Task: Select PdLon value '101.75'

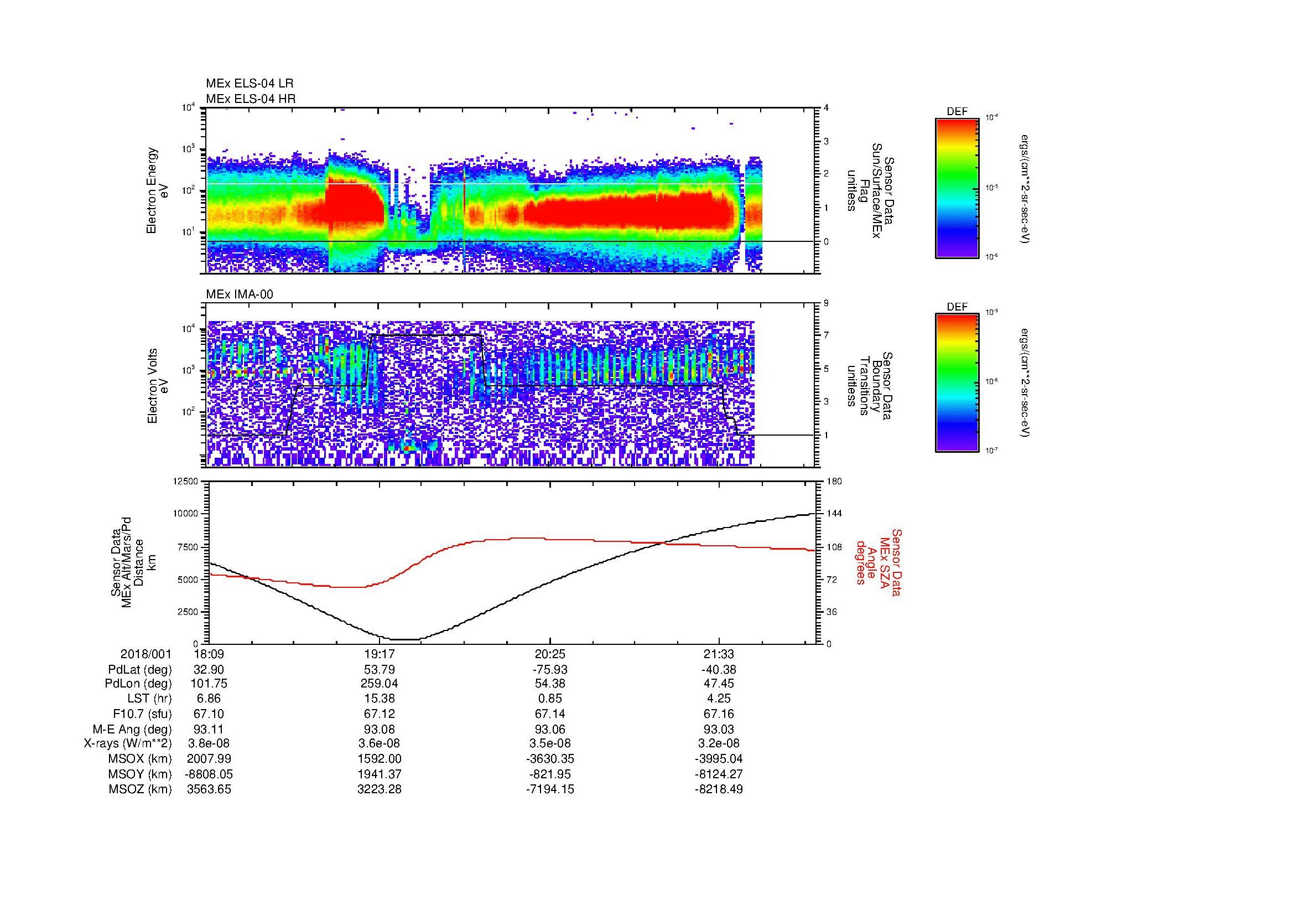Action: point(209,684)
